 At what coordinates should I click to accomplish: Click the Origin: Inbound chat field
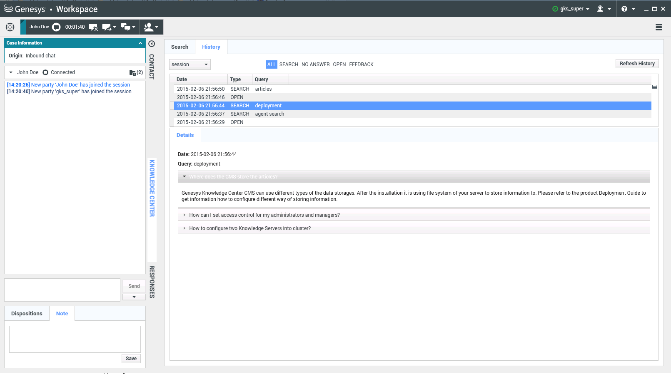point(32,56)
